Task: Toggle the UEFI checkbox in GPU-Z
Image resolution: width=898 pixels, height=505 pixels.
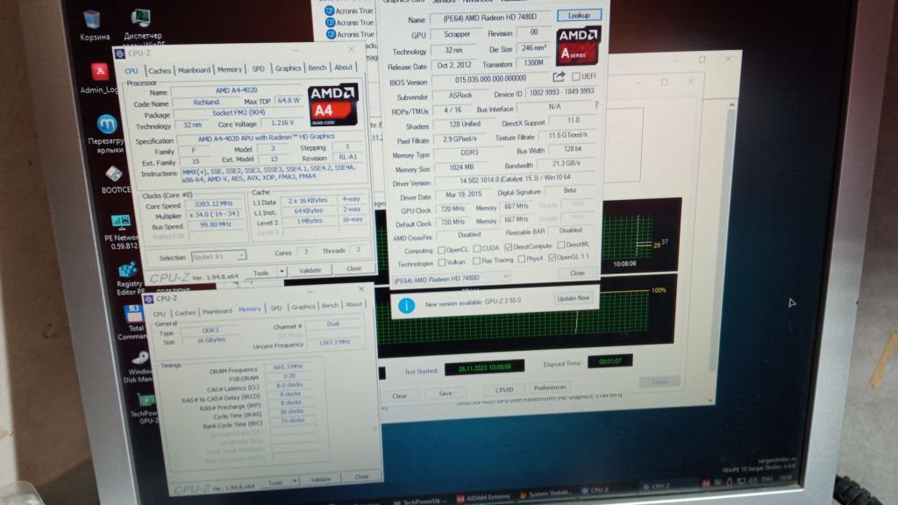Action: click(x=576, y=76)
